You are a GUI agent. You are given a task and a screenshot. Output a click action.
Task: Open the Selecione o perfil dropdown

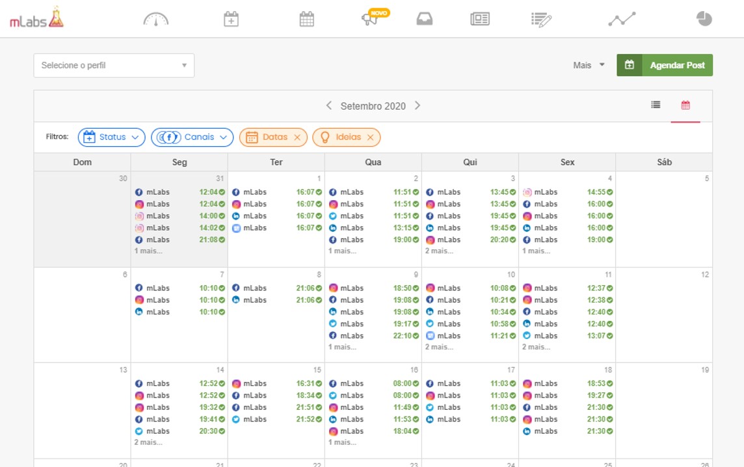[x=114, y=66]
